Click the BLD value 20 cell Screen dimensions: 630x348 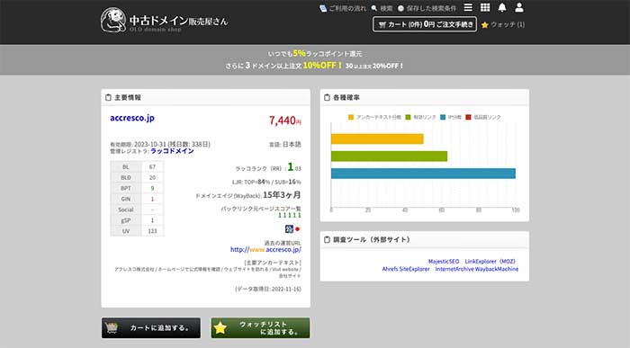[152, 177]
